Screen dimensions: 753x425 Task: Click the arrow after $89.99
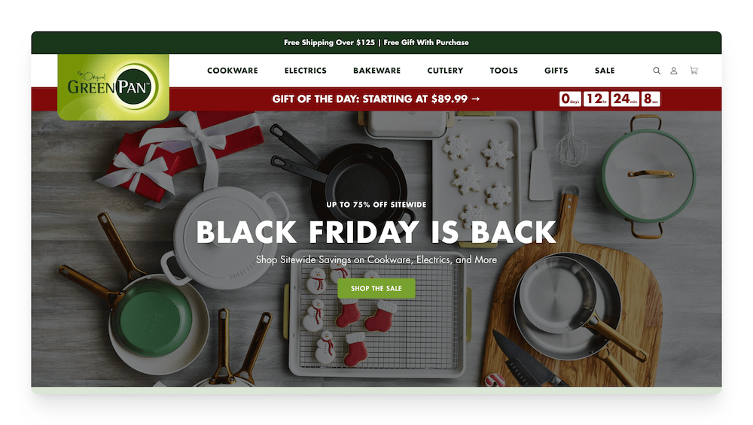475,99
